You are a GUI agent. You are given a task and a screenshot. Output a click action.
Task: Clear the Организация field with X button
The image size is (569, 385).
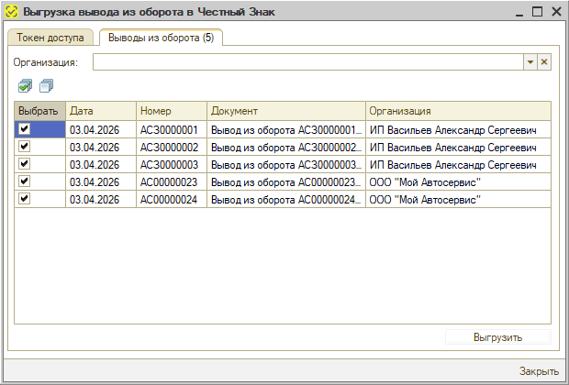pos(543,61)
